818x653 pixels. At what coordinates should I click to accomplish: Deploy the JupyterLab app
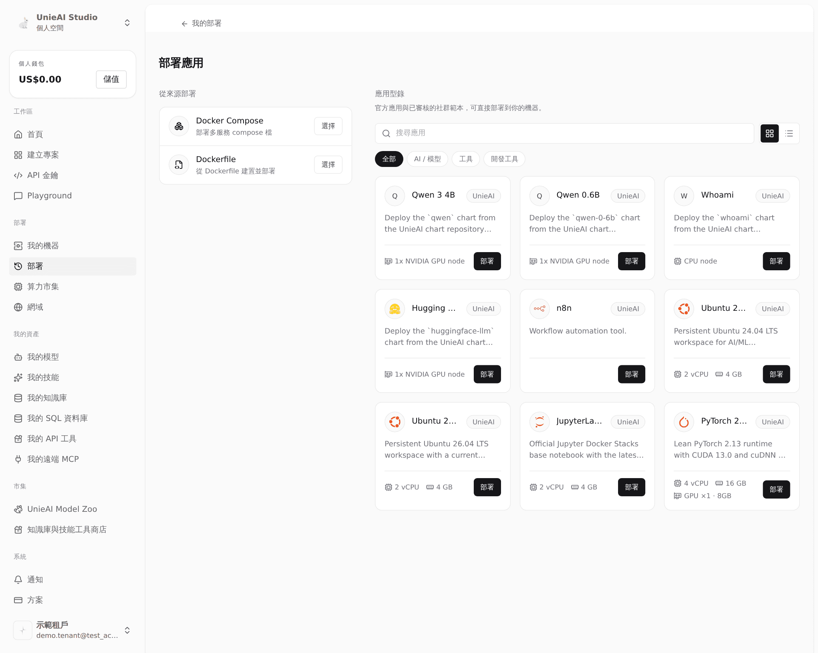(631, 487)
